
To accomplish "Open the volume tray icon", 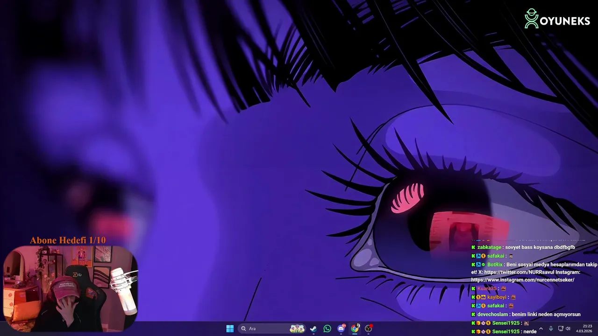I will [568, 329].
